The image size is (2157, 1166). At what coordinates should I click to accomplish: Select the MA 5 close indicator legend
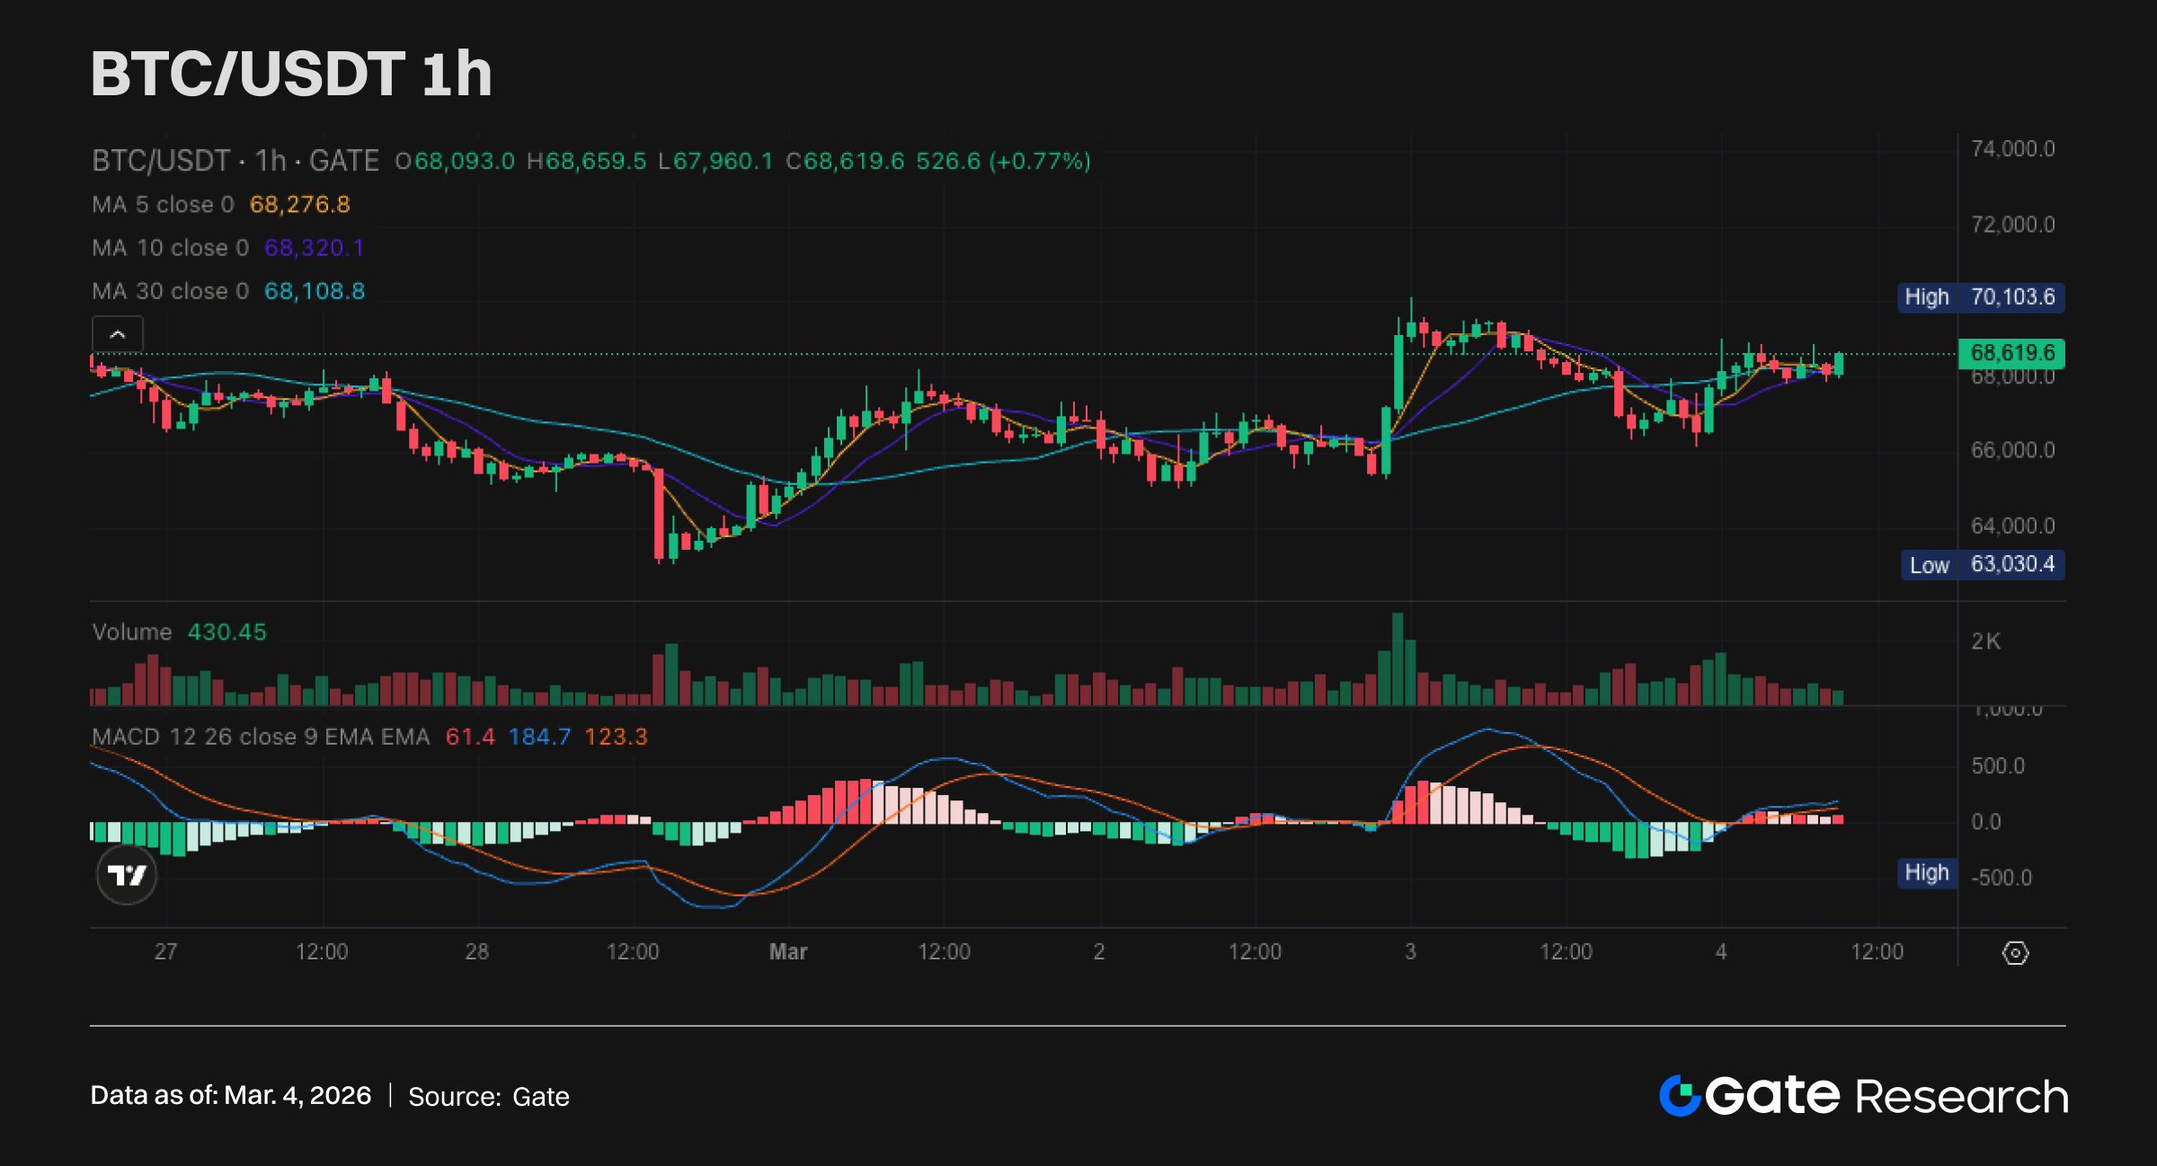163,205
